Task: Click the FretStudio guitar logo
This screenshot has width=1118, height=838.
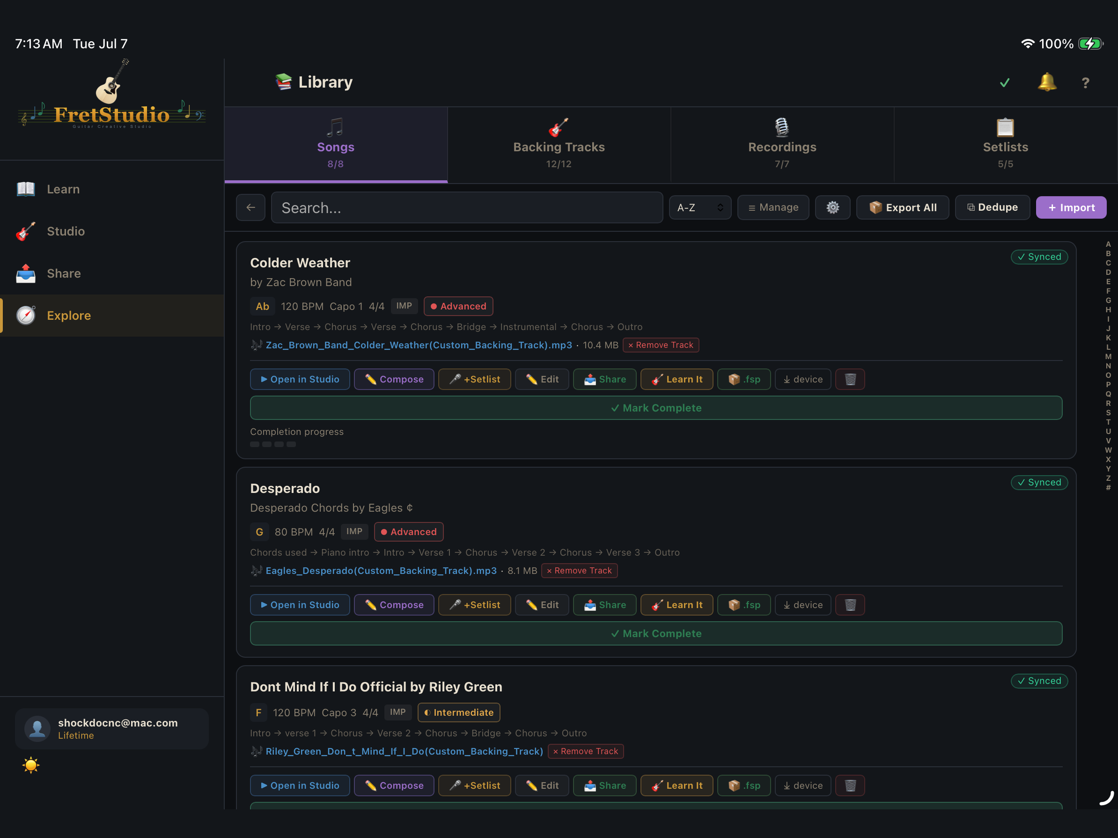Action: (112, 95)
